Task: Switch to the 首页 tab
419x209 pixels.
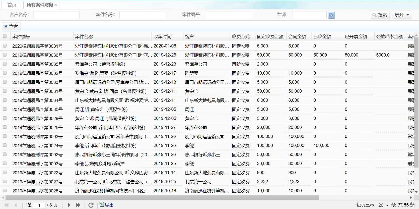Action: coord(12,5)
